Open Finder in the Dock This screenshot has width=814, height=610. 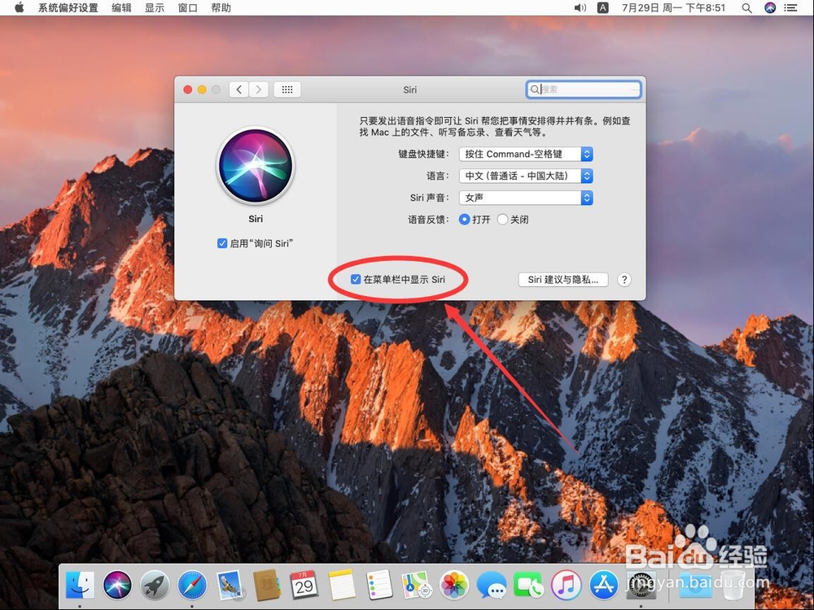pos(80,586)
